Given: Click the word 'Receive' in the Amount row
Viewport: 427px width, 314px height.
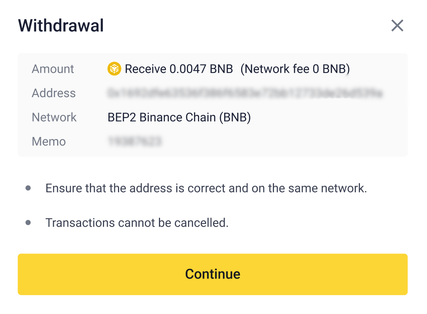Looking at the screenshot, I should tap(146, 69).
